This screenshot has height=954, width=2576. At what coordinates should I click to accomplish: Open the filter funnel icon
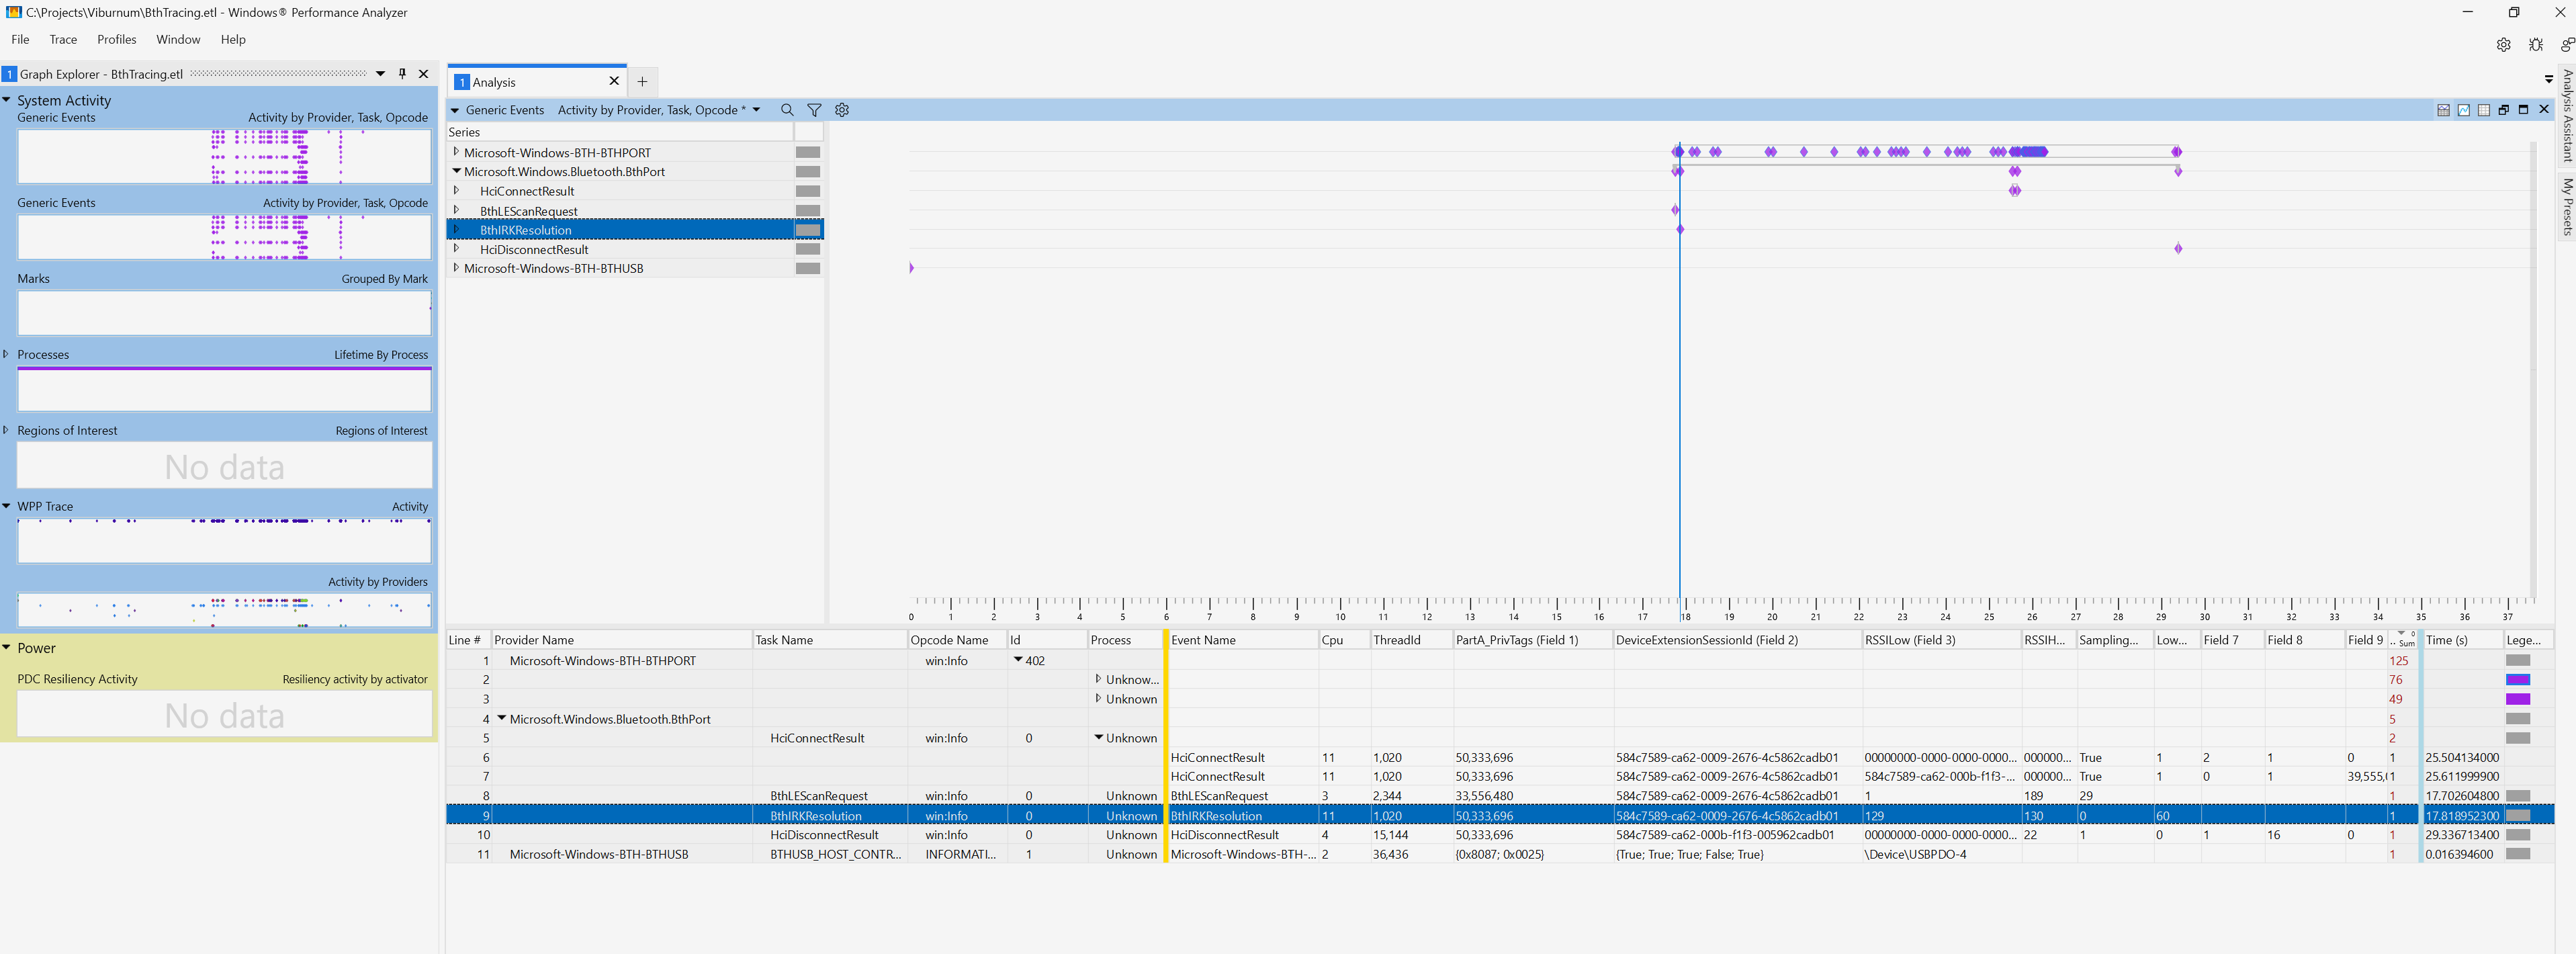[814, 110]
